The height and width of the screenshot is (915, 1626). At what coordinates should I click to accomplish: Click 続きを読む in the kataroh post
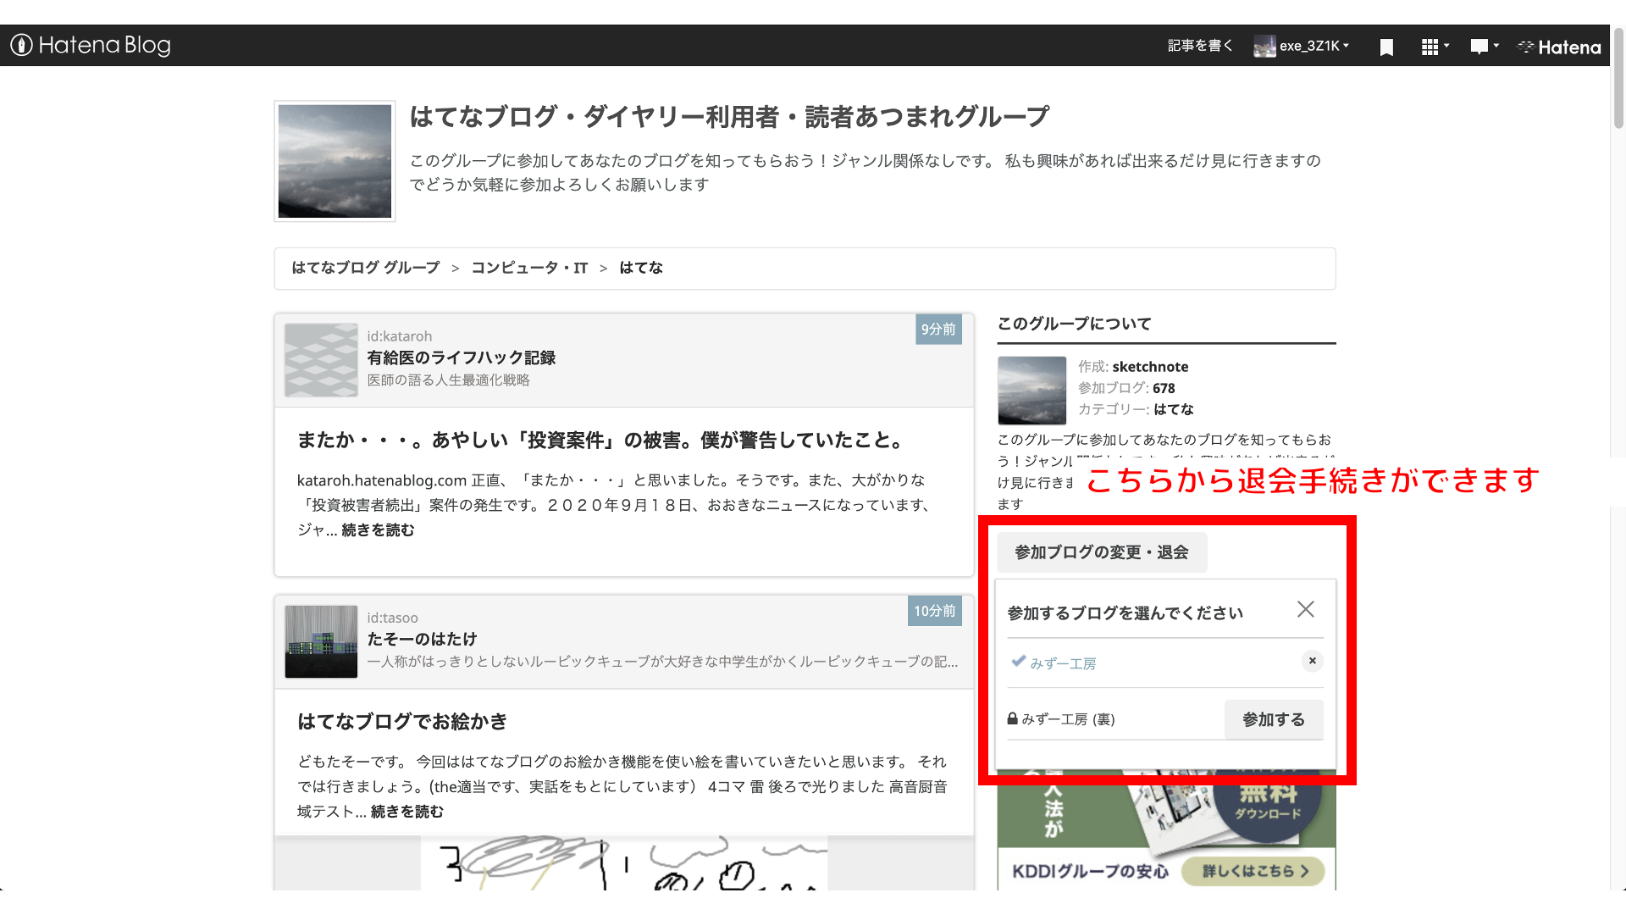(x=378, y=530)
